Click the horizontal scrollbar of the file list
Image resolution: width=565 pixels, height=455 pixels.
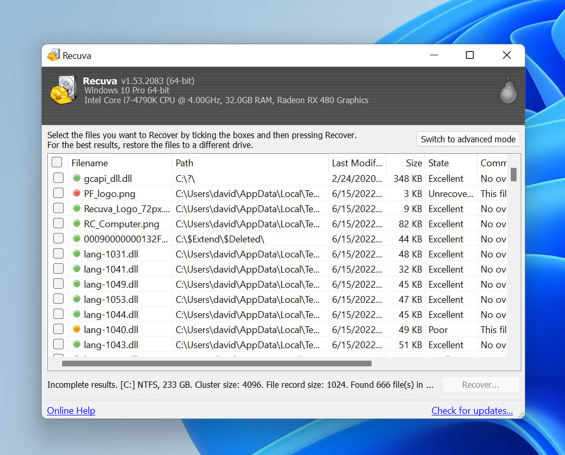[216, 364]
